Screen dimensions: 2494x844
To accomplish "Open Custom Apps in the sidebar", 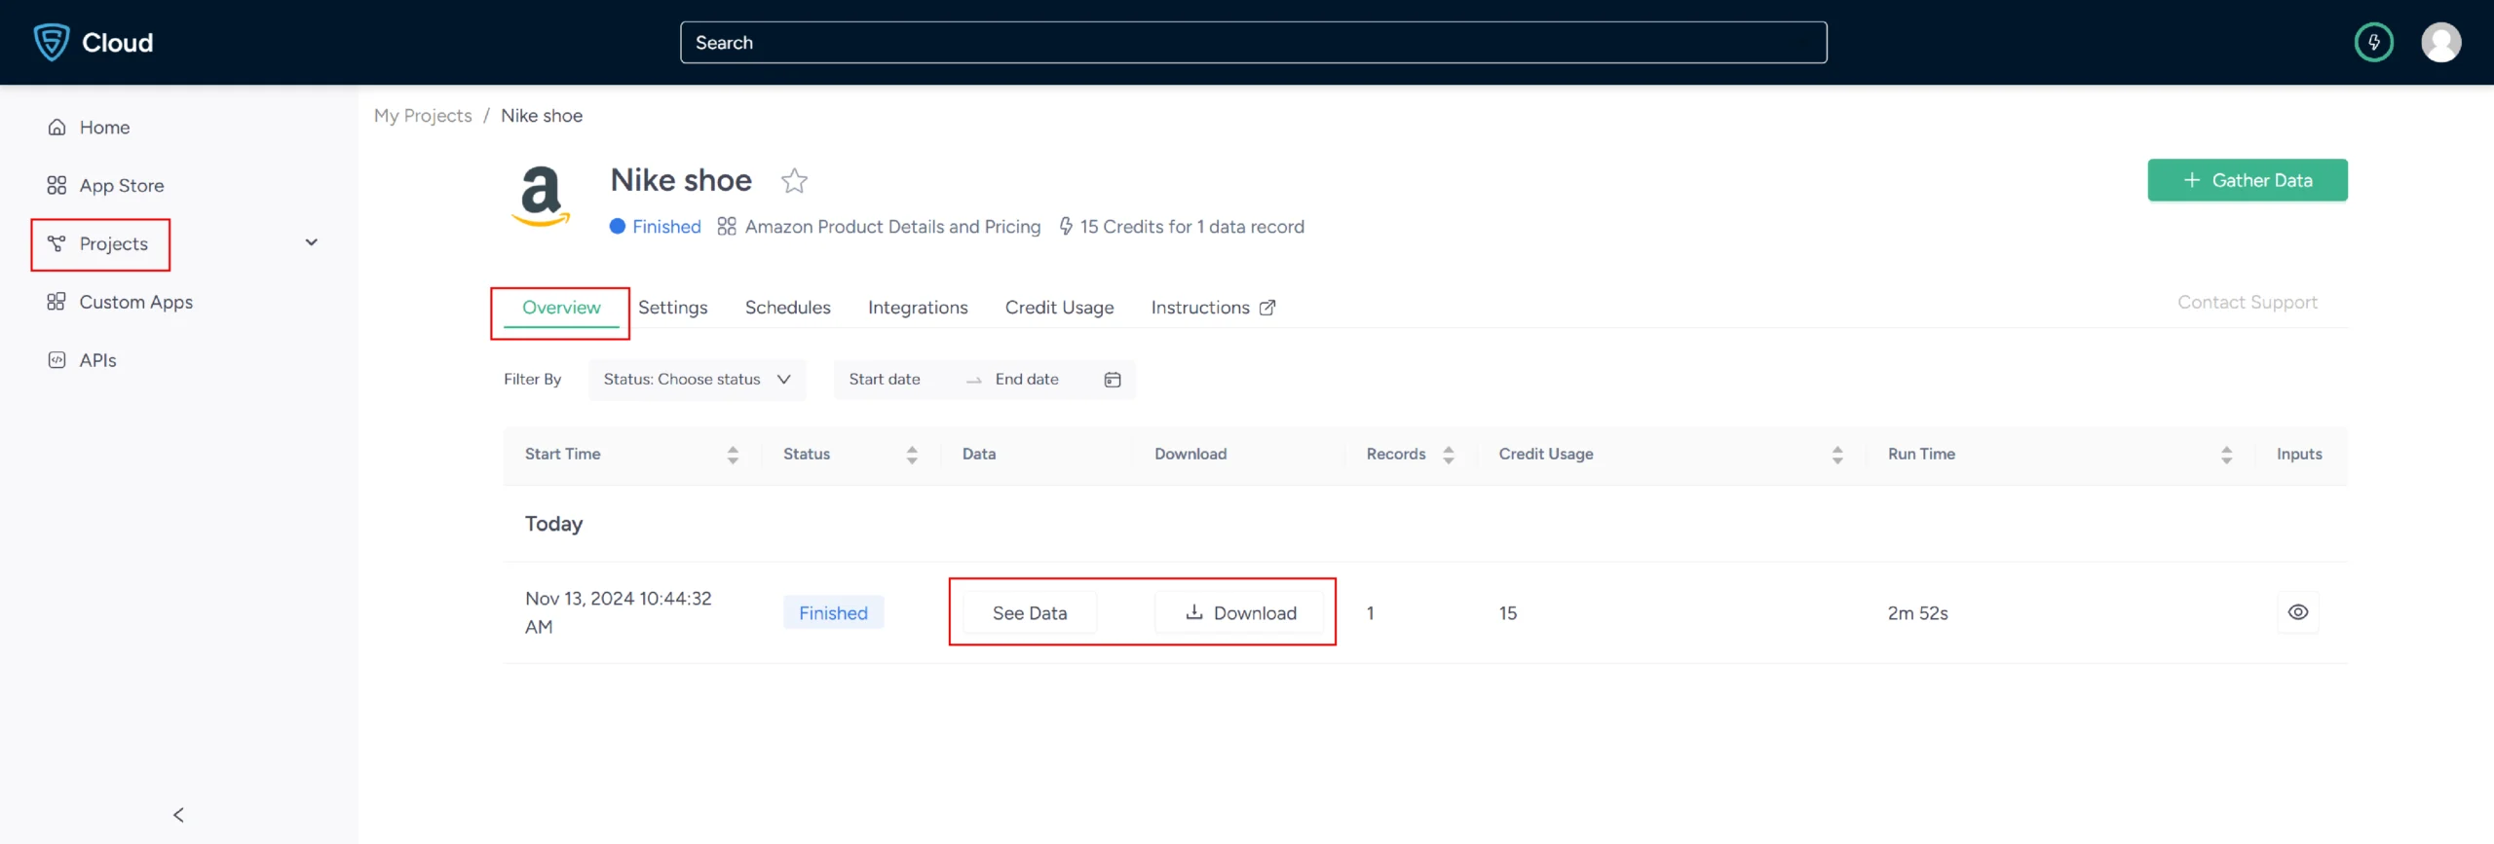I will pos(136,302).
